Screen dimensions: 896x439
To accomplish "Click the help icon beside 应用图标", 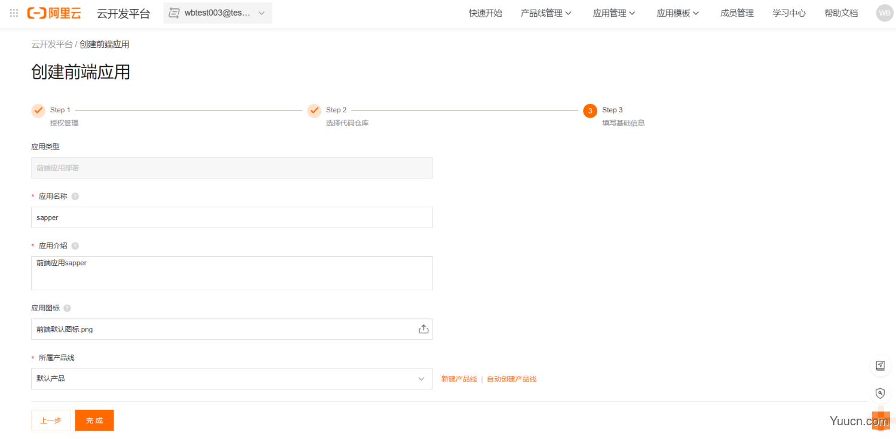I will point(67,309).
